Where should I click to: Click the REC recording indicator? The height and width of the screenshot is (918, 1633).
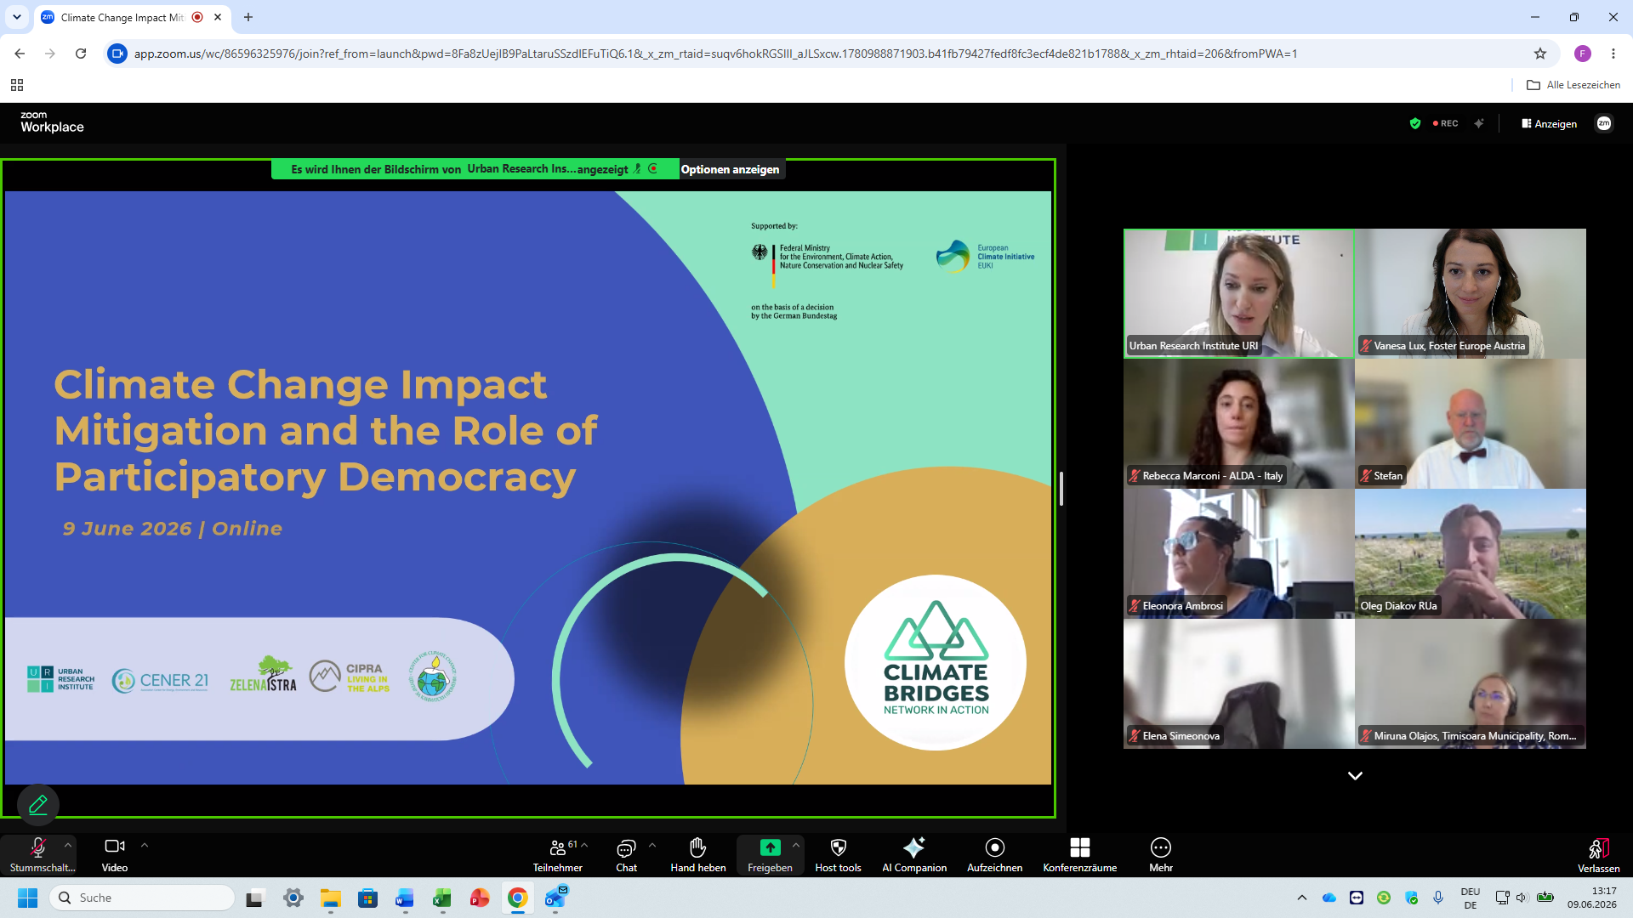coord(1446,123)
